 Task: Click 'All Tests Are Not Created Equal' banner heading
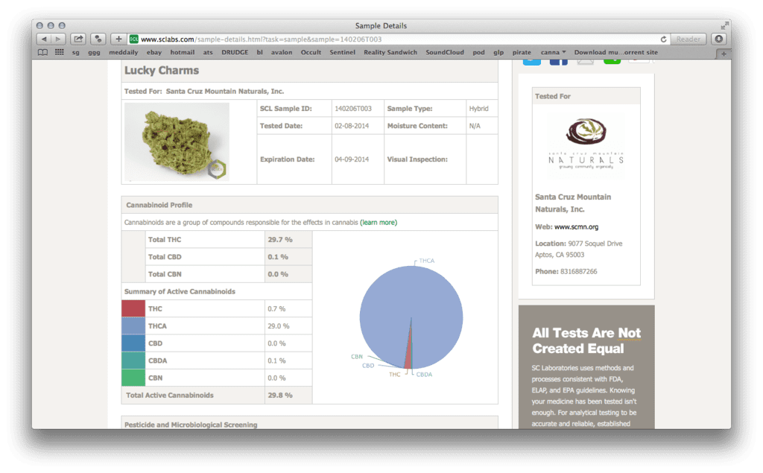click(586, 340)
